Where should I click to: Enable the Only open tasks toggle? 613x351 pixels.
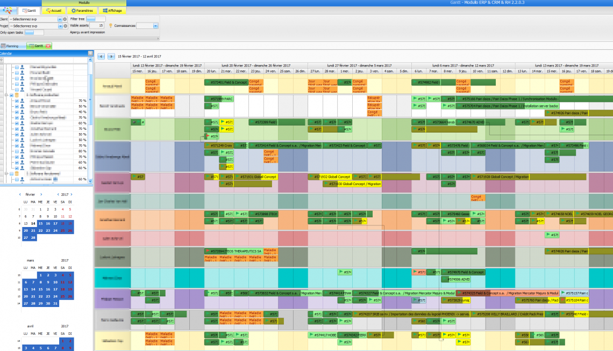click(33, 33)
